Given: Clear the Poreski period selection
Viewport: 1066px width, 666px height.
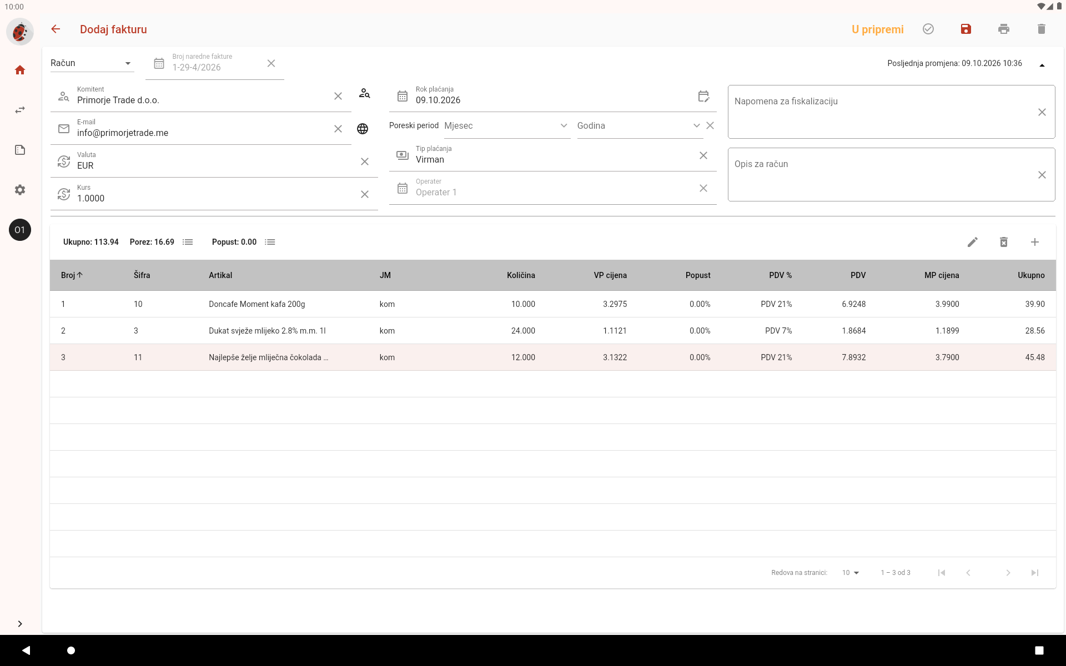Looking at the screenshot, I should point(710,125).
